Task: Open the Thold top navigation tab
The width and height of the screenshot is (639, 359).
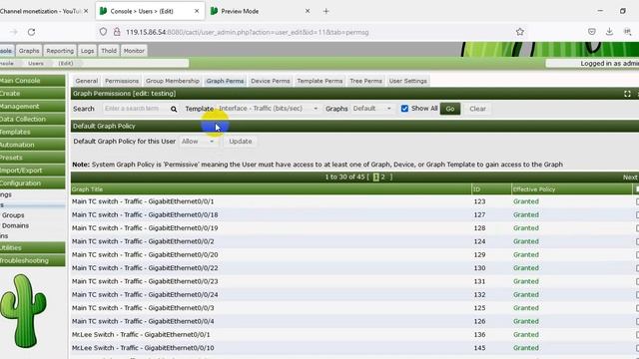Action: [109, 51]
